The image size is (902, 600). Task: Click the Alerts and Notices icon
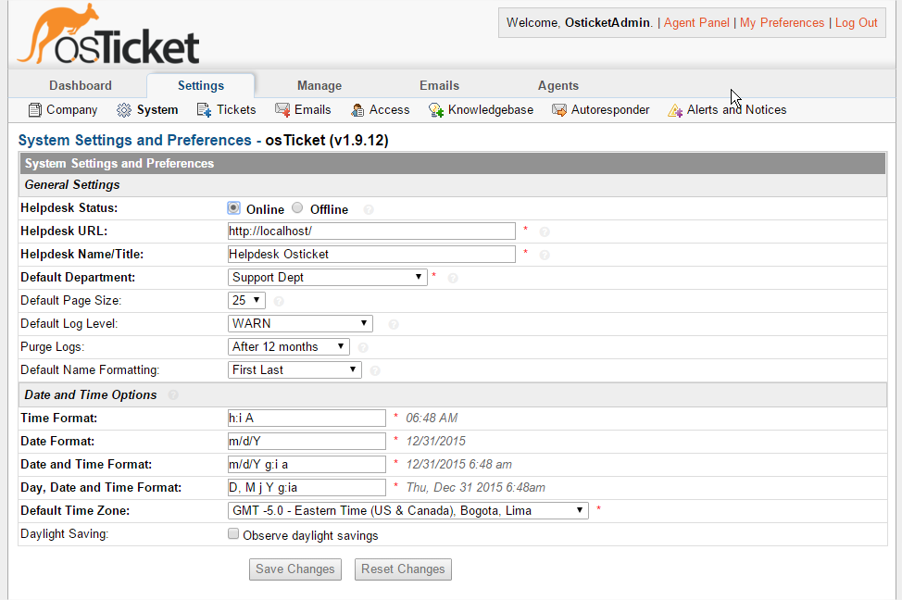tap(675, 110)
